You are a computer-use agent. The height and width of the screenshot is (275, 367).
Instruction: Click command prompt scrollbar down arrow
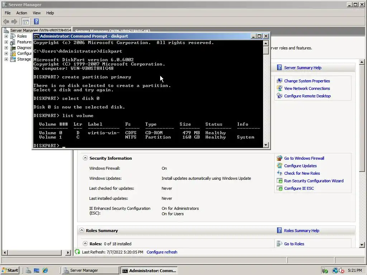pyautogui.click(x=266, y=145)
